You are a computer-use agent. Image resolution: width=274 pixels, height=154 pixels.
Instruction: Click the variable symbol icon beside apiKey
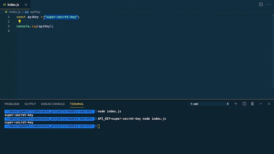[x=27, y=12]
